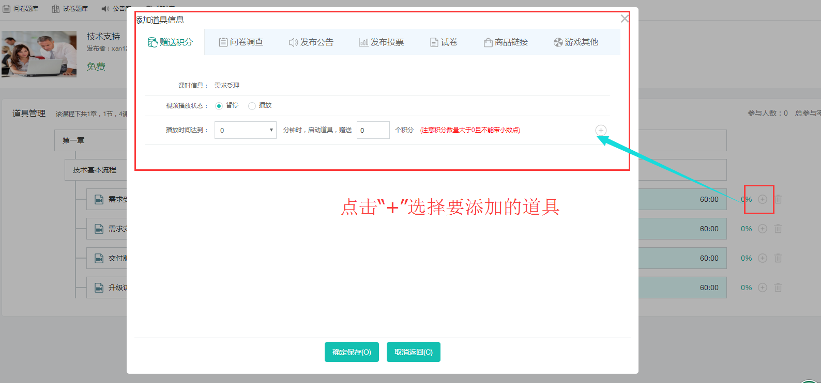Close the 添加道具信息 dialog

625,19
